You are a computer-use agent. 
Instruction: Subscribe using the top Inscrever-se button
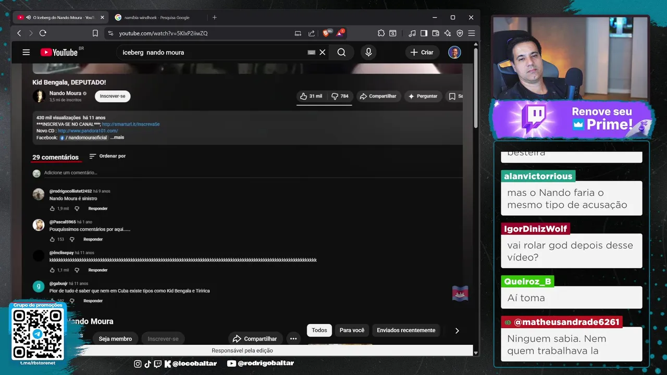[x=113, y=96]
